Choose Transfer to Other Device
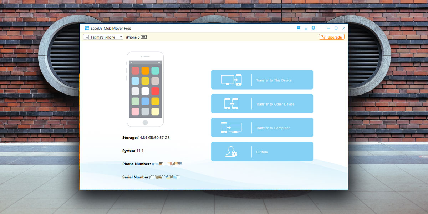 (x=262, y=103)
